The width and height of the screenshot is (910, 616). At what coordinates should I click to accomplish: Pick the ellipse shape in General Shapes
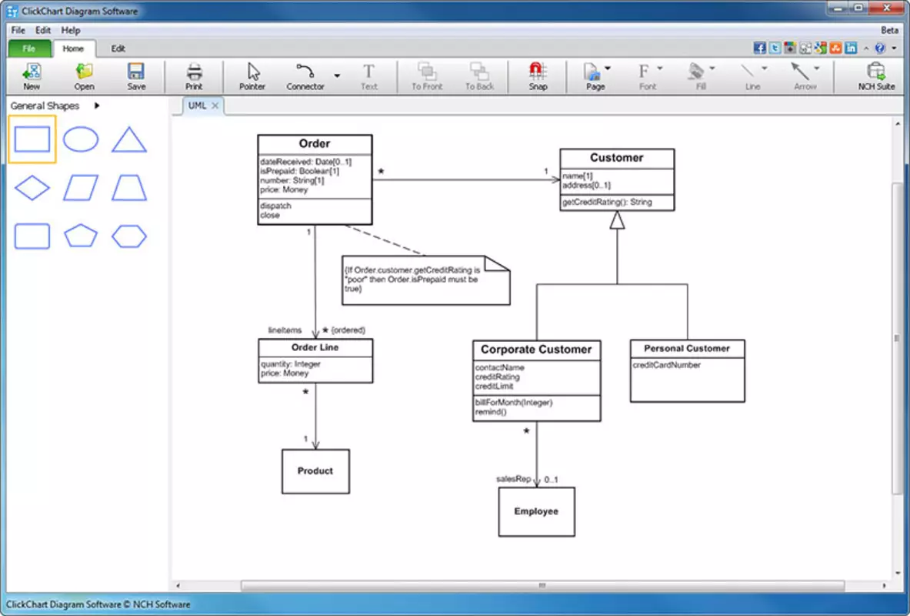coord(81,139)
